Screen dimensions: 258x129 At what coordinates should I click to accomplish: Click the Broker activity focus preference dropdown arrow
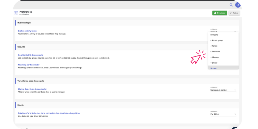[x=235, y=32]
